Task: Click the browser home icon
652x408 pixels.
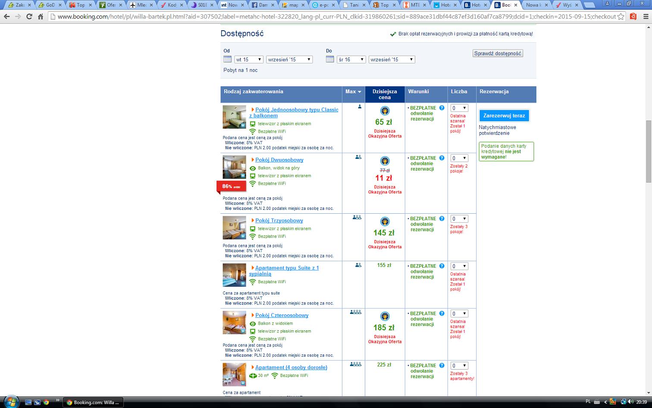Action: pos(40,16)
